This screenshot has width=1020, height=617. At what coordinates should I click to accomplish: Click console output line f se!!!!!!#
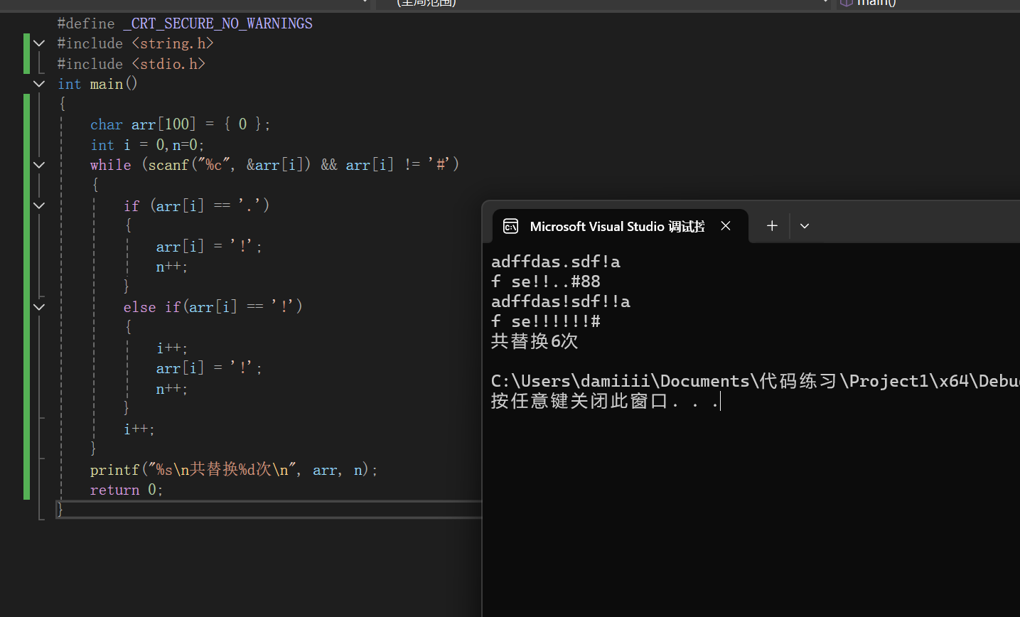(x=546, y=322)
